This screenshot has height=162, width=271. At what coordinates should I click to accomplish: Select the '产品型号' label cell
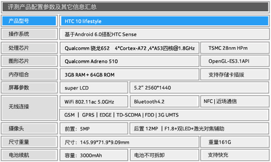pos(29,21)
